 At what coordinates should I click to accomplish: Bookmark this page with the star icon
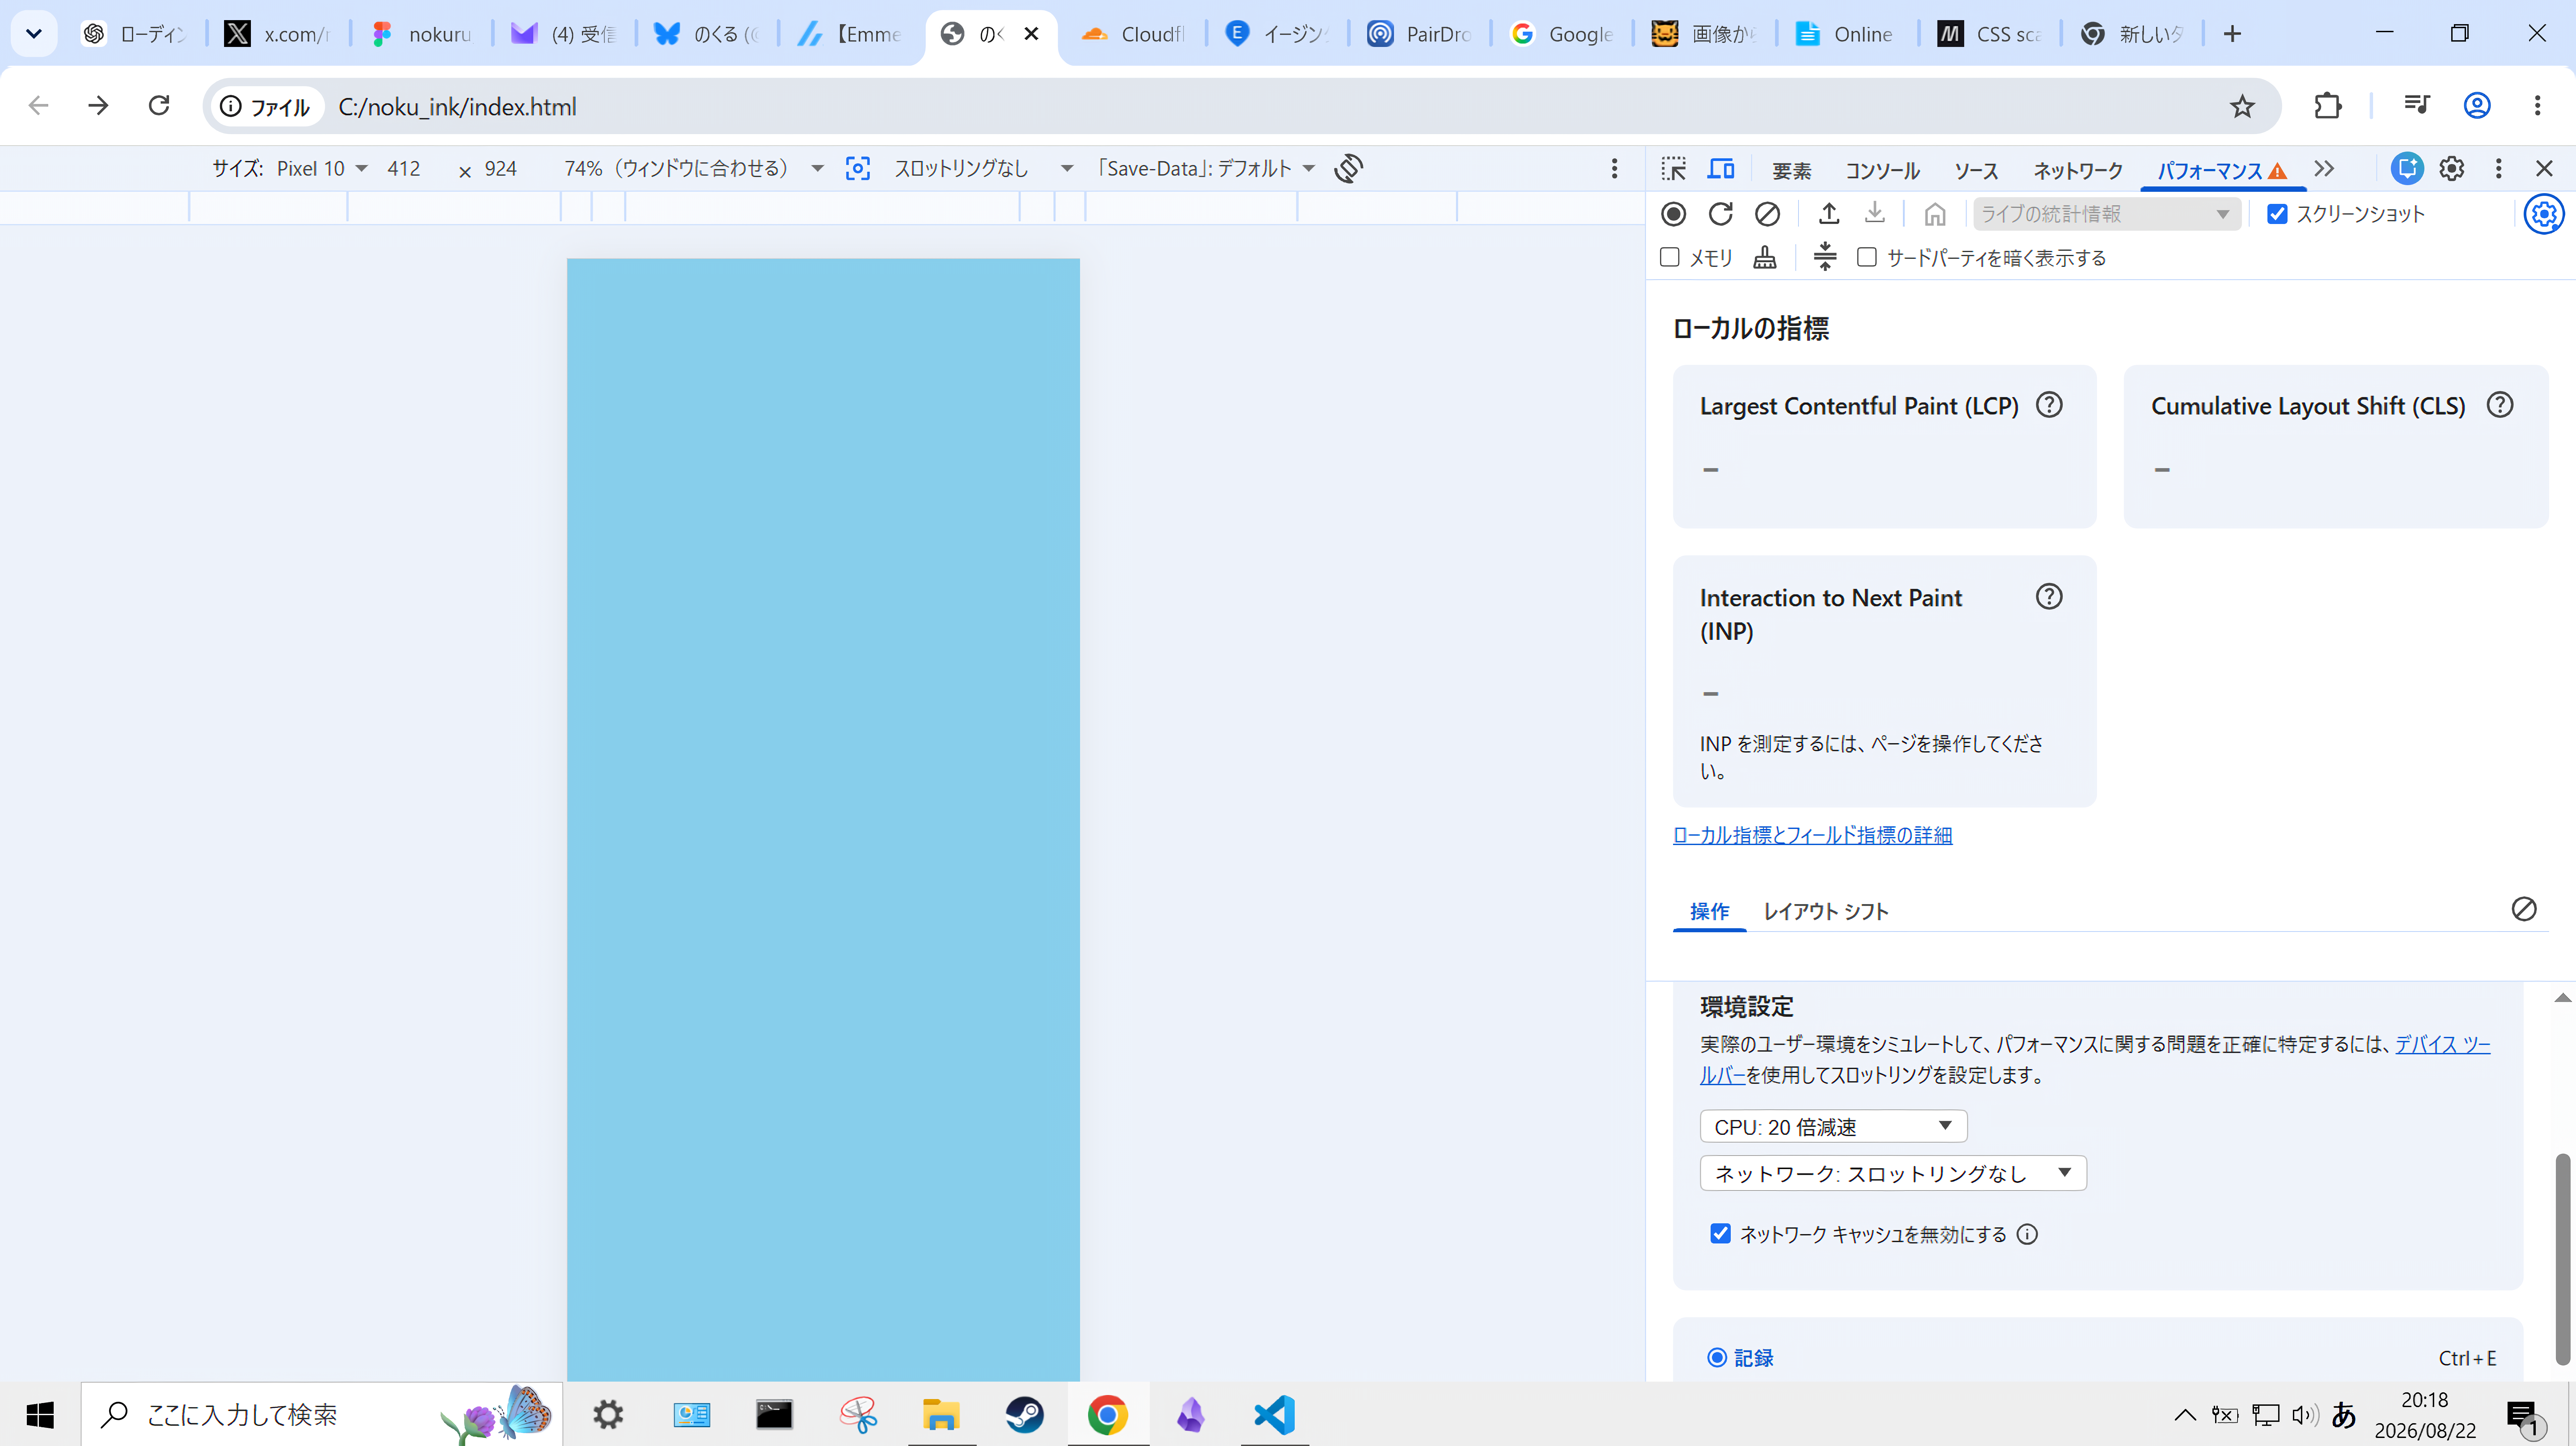2242,106
